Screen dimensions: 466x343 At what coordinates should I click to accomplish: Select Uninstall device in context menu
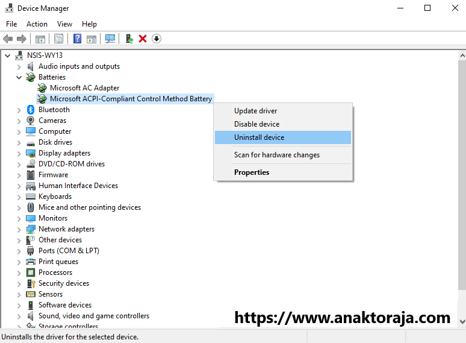[283, 137]
